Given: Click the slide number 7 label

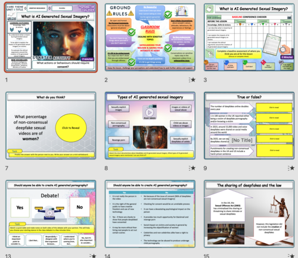Looking at the screenshot, I should [7, 168].
